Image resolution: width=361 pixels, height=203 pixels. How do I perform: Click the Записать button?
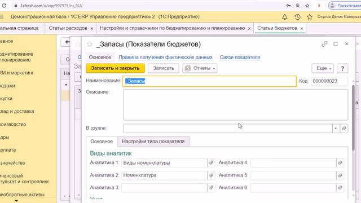pyautogui.click(x=164, y=68)
